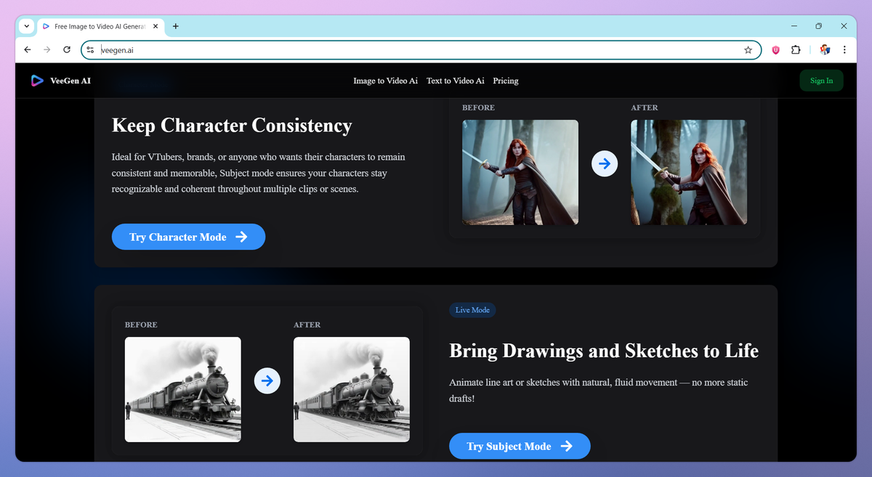Image resolution: width=872 pixels, height=477 pixels.
Task: Click the Try Character Mode button
Action: point(188,237)
